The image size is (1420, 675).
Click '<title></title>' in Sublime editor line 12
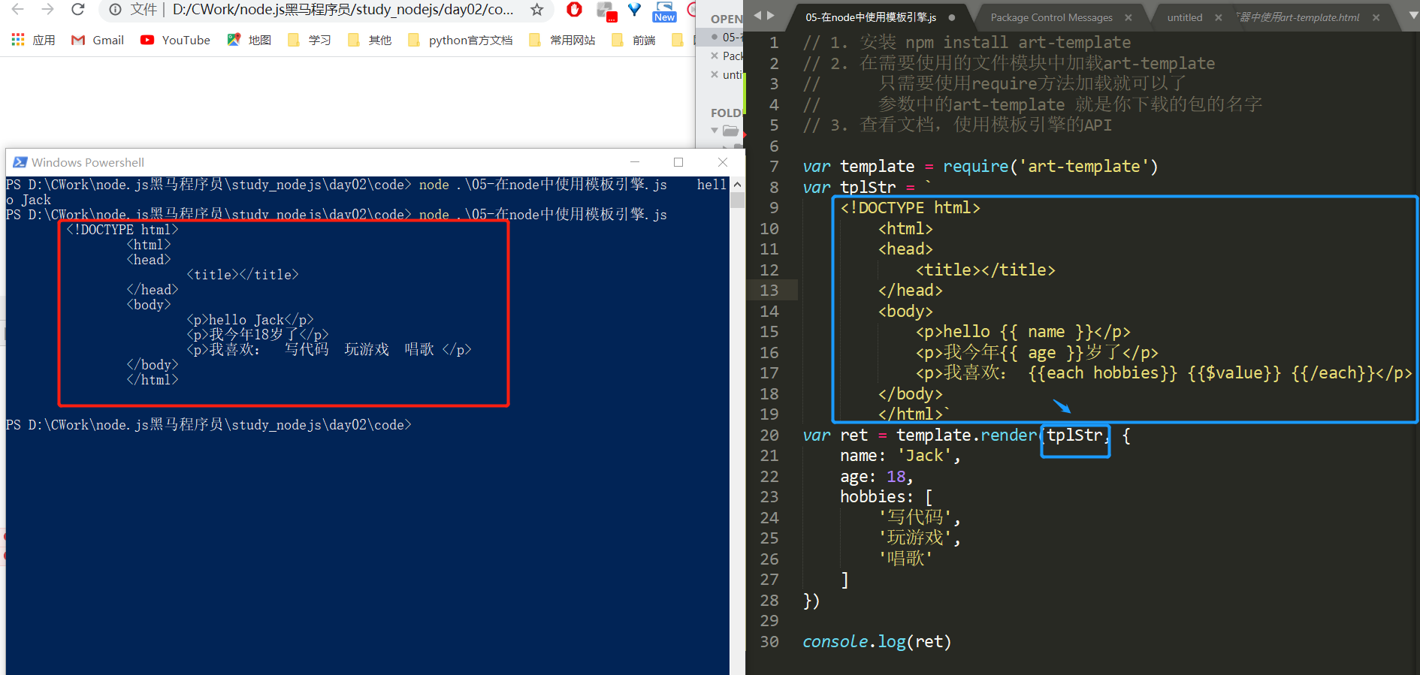[x=985, y=270]
